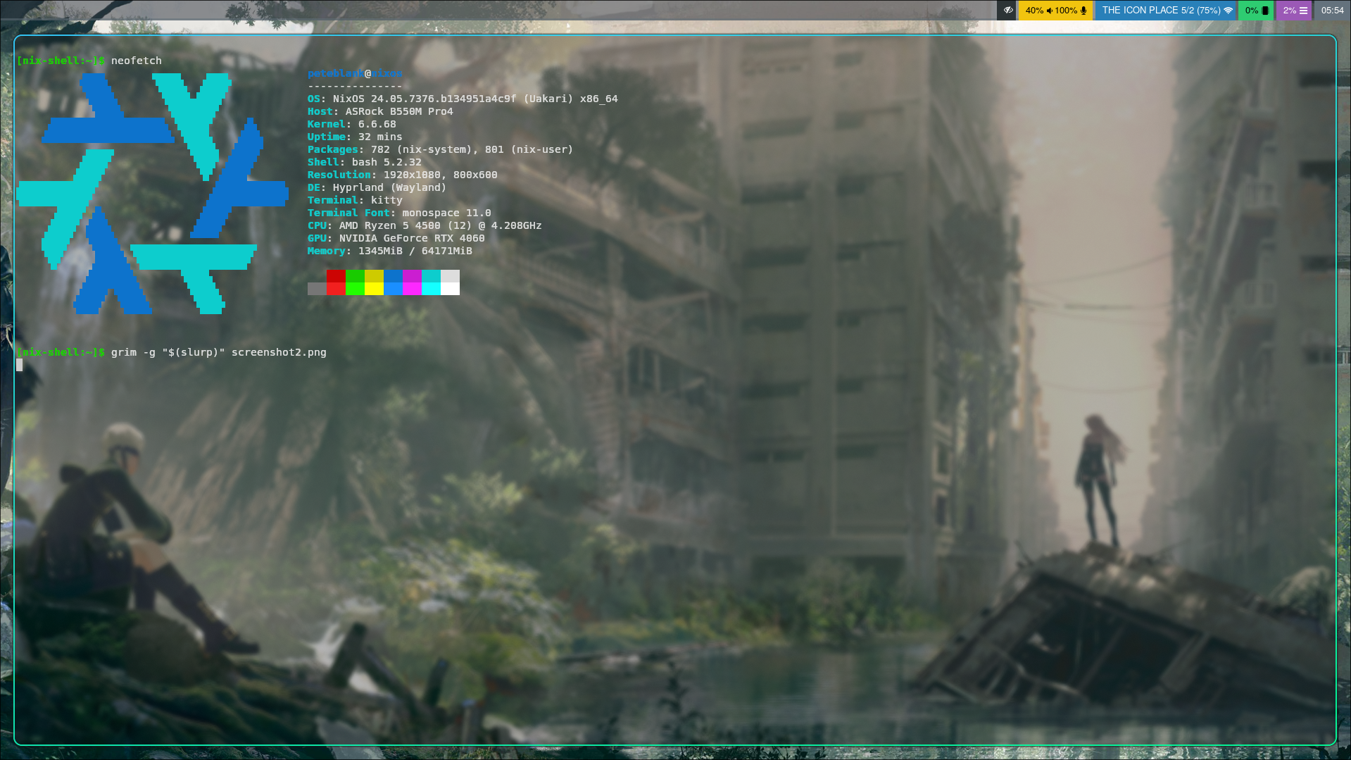Image resolution: width=1351 pixels, height=760 pixels.
Task: Click the 05:54 clock
Action: point(1333,11)
